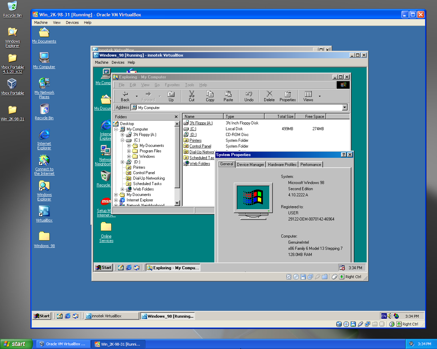This screenshot has width=437, height=349.
Task: Click Show Desktop icon on Windows 98 taskbar
Action: tap(121, 268)
